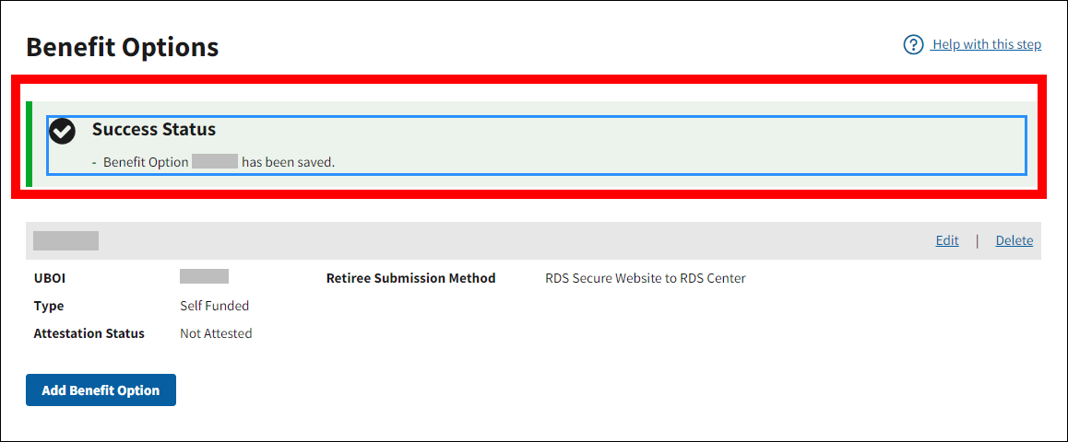
Task: Select 'RDS Secure Website to RDS Center' text
Action: tap(645, 278)
